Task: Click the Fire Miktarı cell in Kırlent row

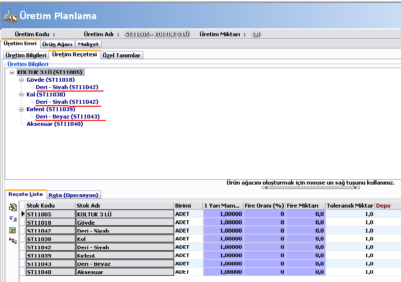Action: [305, 256]
